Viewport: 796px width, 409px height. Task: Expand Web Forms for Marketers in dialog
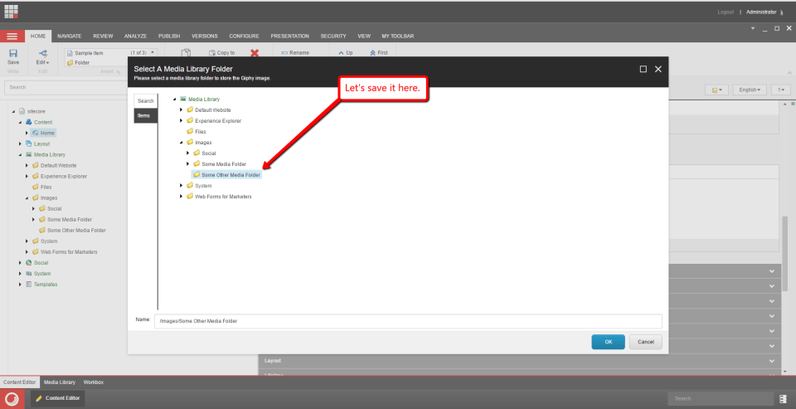182,197
